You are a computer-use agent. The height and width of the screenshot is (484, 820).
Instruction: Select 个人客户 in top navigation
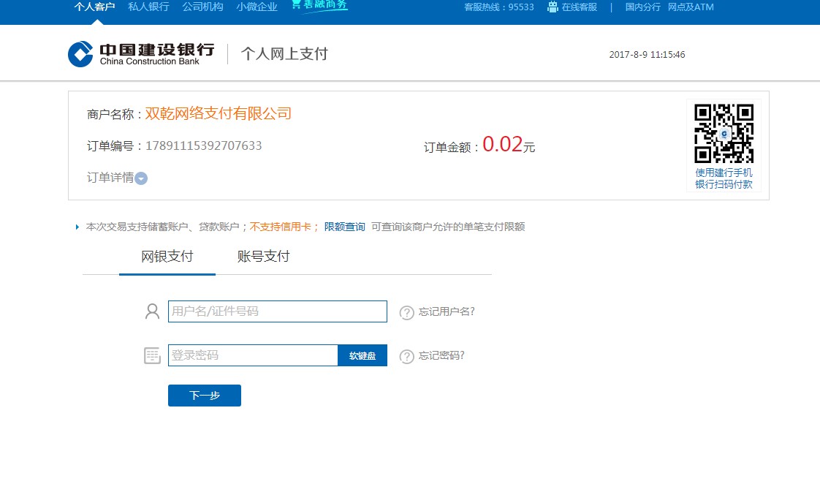pos(95,7)
